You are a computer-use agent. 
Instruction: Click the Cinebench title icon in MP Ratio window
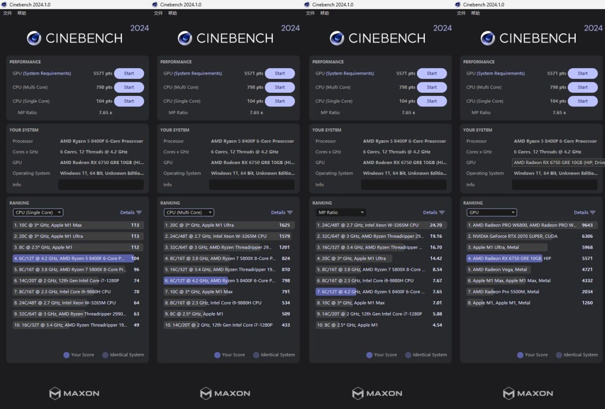[307, 4]
